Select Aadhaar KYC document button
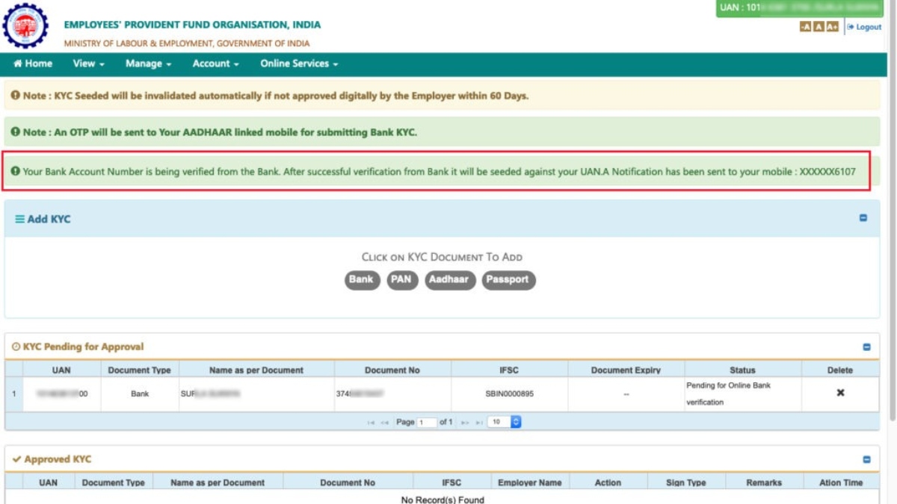Image resolution: width=897 pixels, height=504 pixels. click(x=450, y=280)
